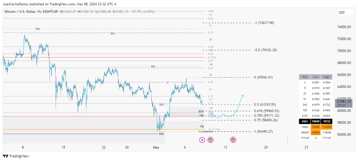The width and height of the screenshot is (358, 161).
Task: Click the 78732 high value in the table
Action: 327,121
